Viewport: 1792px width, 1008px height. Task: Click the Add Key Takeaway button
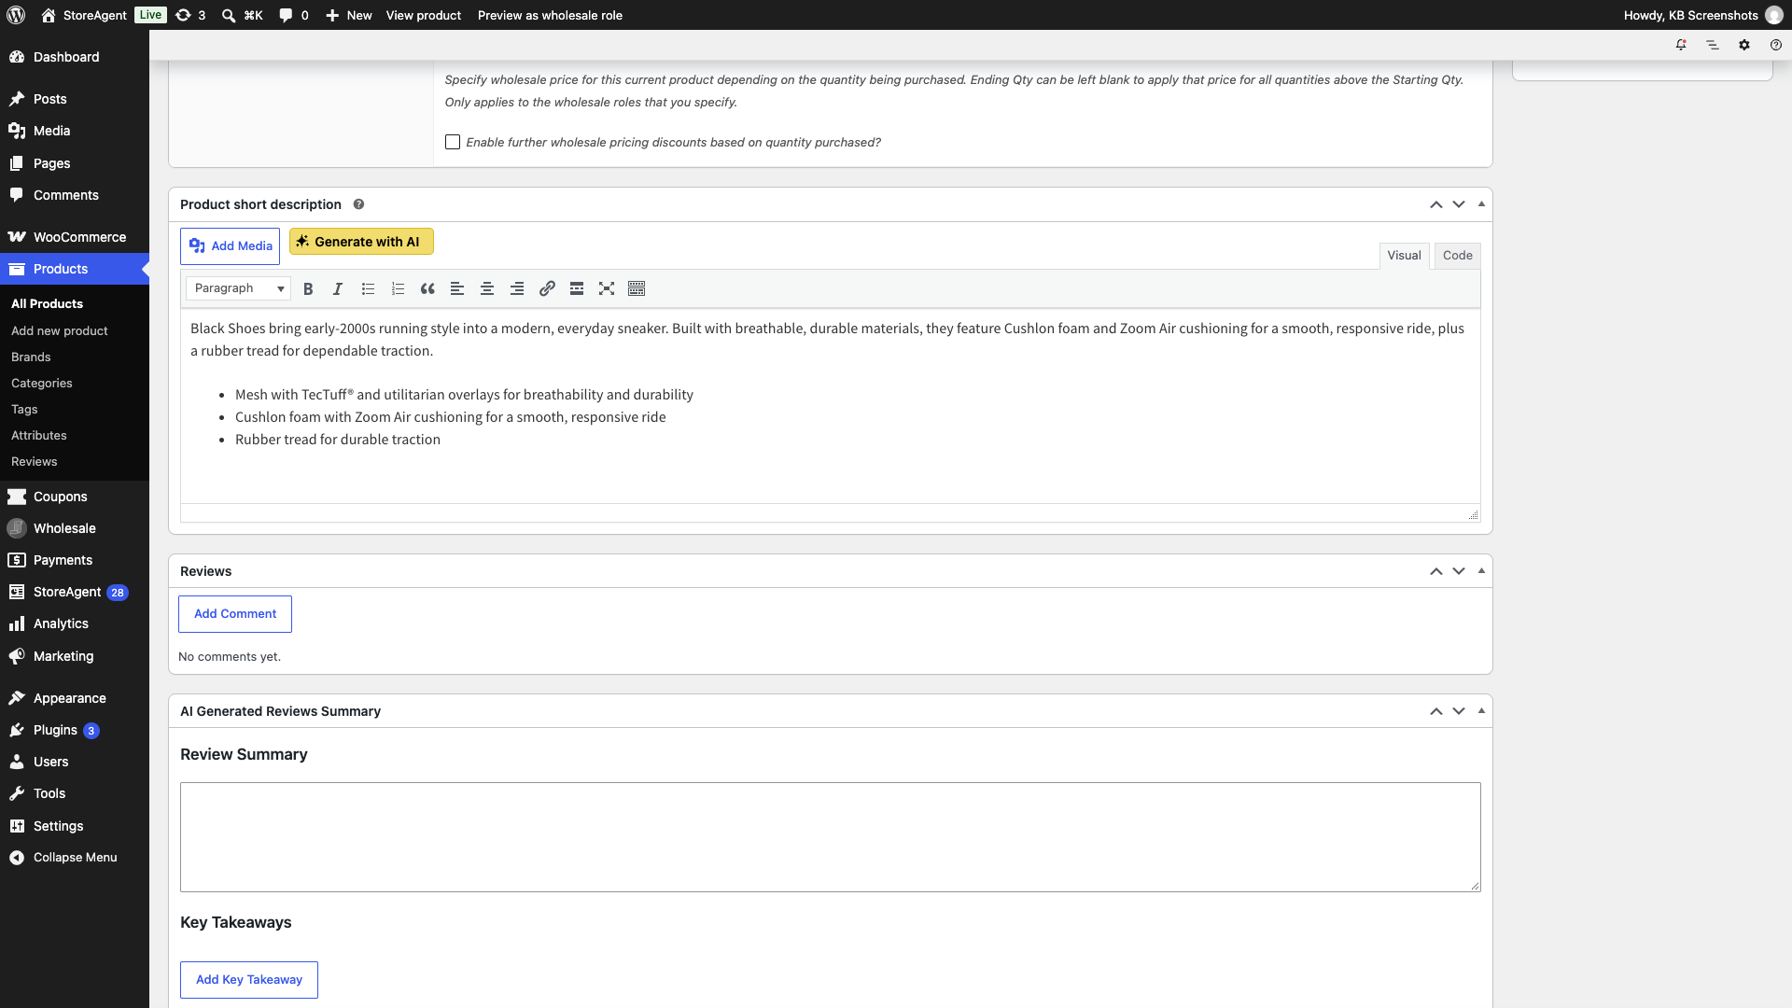249,980
